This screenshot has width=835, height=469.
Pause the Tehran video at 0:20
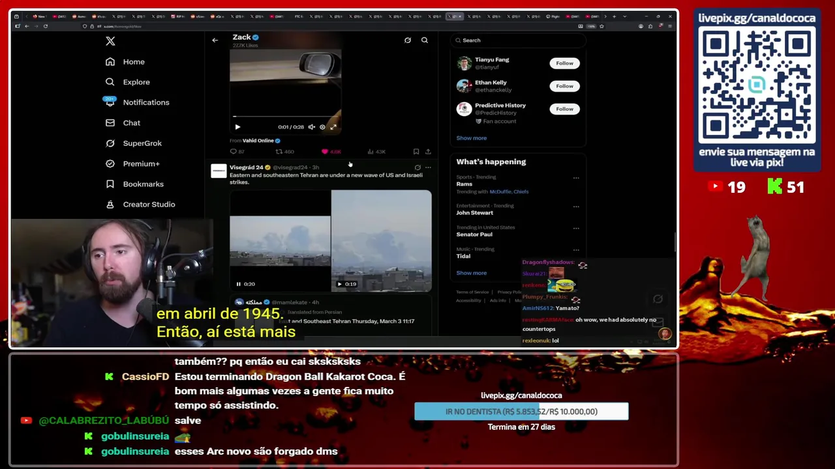pos(239,284)
